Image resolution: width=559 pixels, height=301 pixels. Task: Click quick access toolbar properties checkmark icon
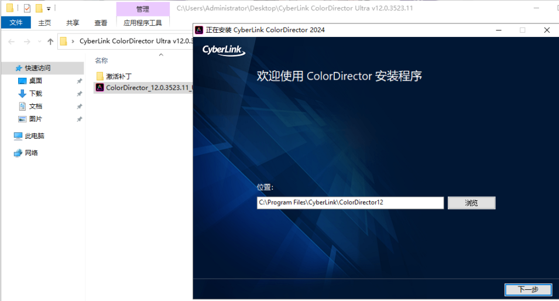tap(27, 8)
